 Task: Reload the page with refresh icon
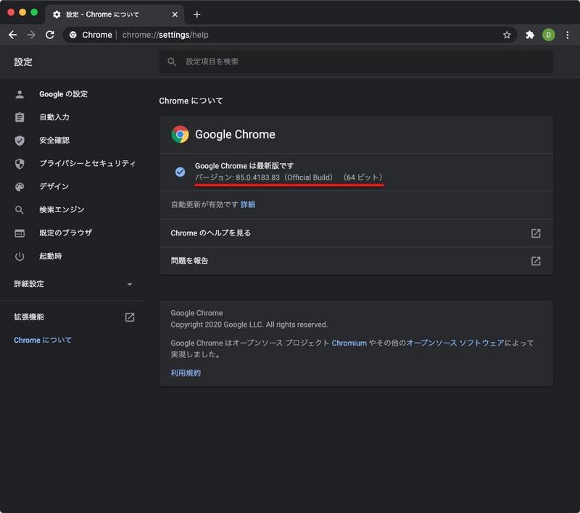click(x=49, y=35)
